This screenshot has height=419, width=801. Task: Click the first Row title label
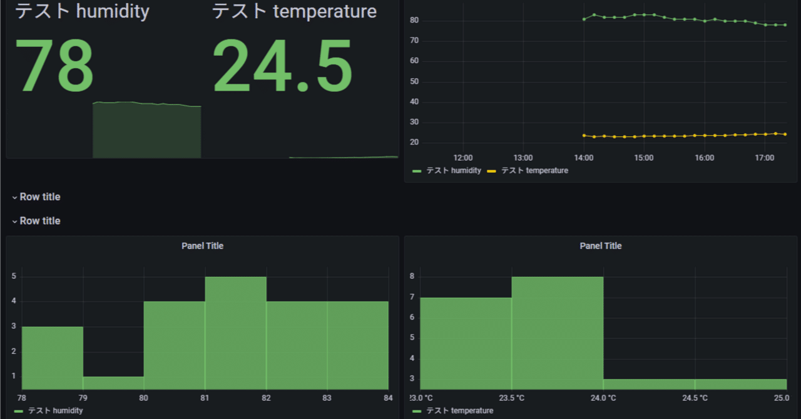click(x=40, y=197)
